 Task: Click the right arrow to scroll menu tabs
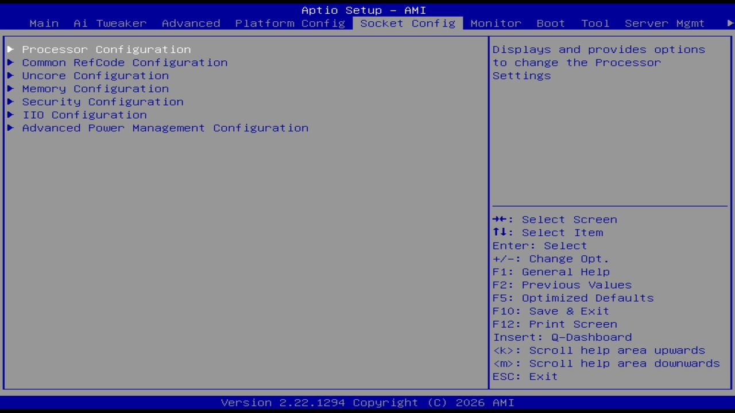point(728,24)
